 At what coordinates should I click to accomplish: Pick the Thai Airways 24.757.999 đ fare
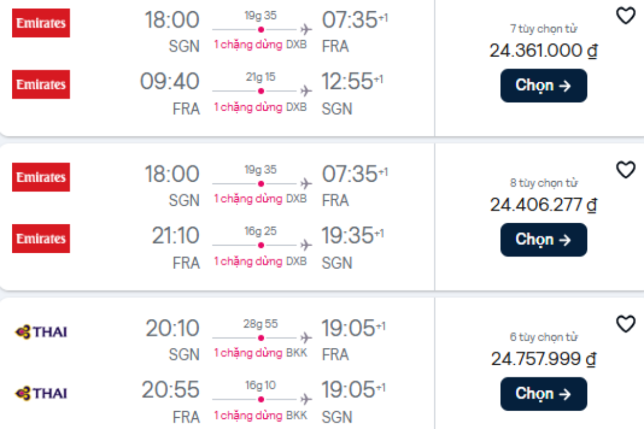click(x=543, y=394)
